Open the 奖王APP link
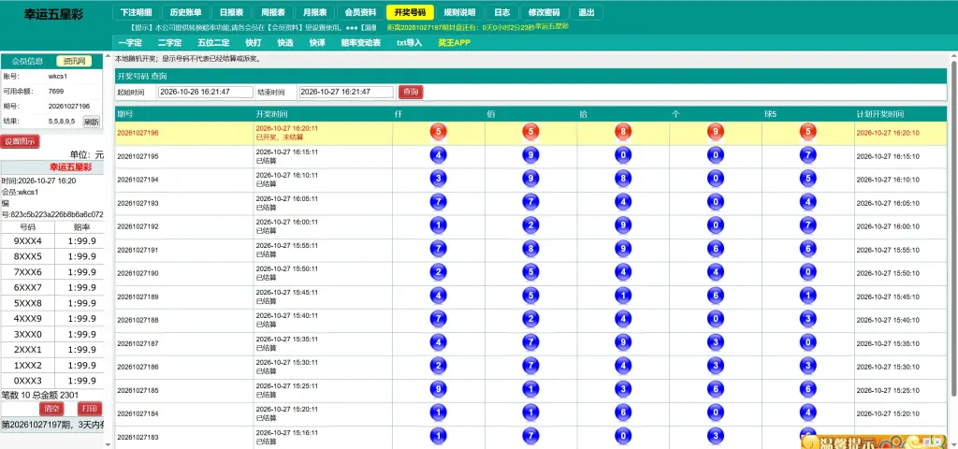 pyautogui.click(x=454, y=43)
